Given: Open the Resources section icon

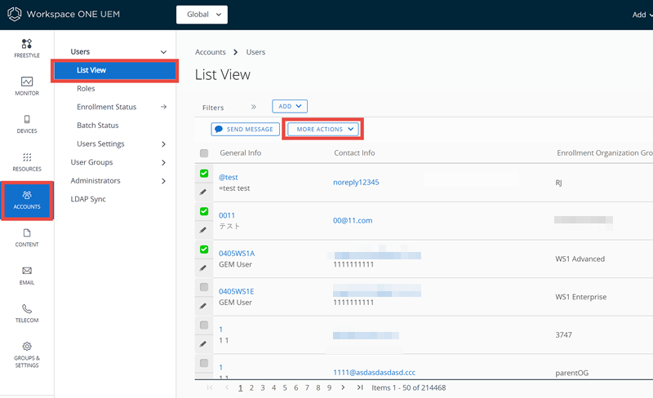Looking at the screenshot, I should click(27, 157).
